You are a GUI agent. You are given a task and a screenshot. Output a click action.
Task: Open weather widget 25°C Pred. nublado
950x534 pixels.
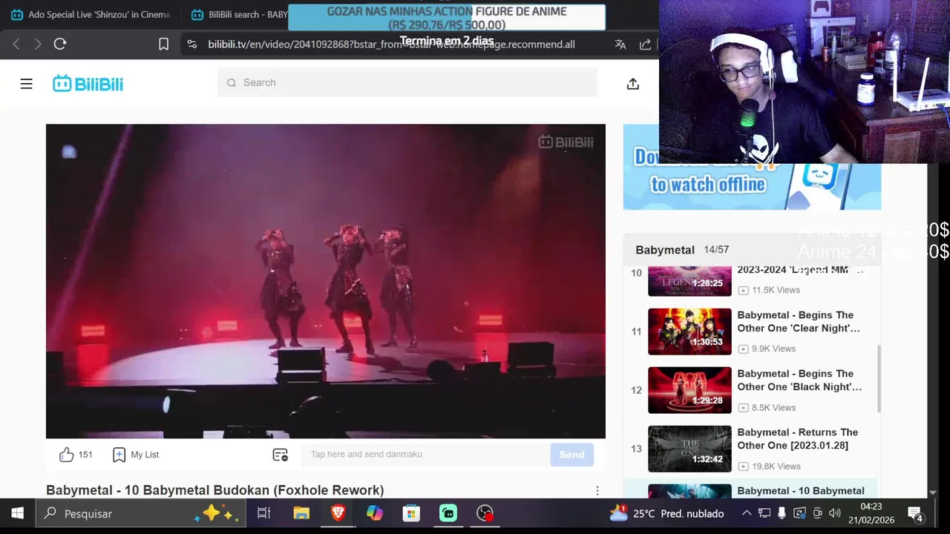(x=666, y=513)
